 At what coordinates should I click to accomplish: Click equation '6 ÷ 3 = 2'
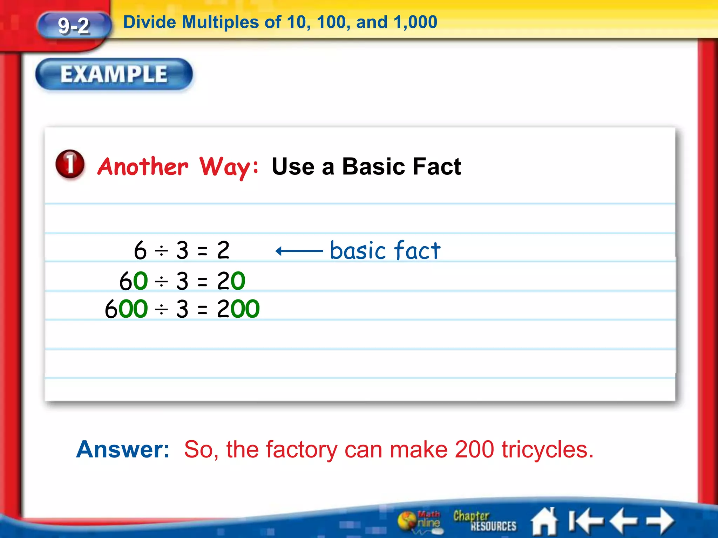click(x=182, y=250)
